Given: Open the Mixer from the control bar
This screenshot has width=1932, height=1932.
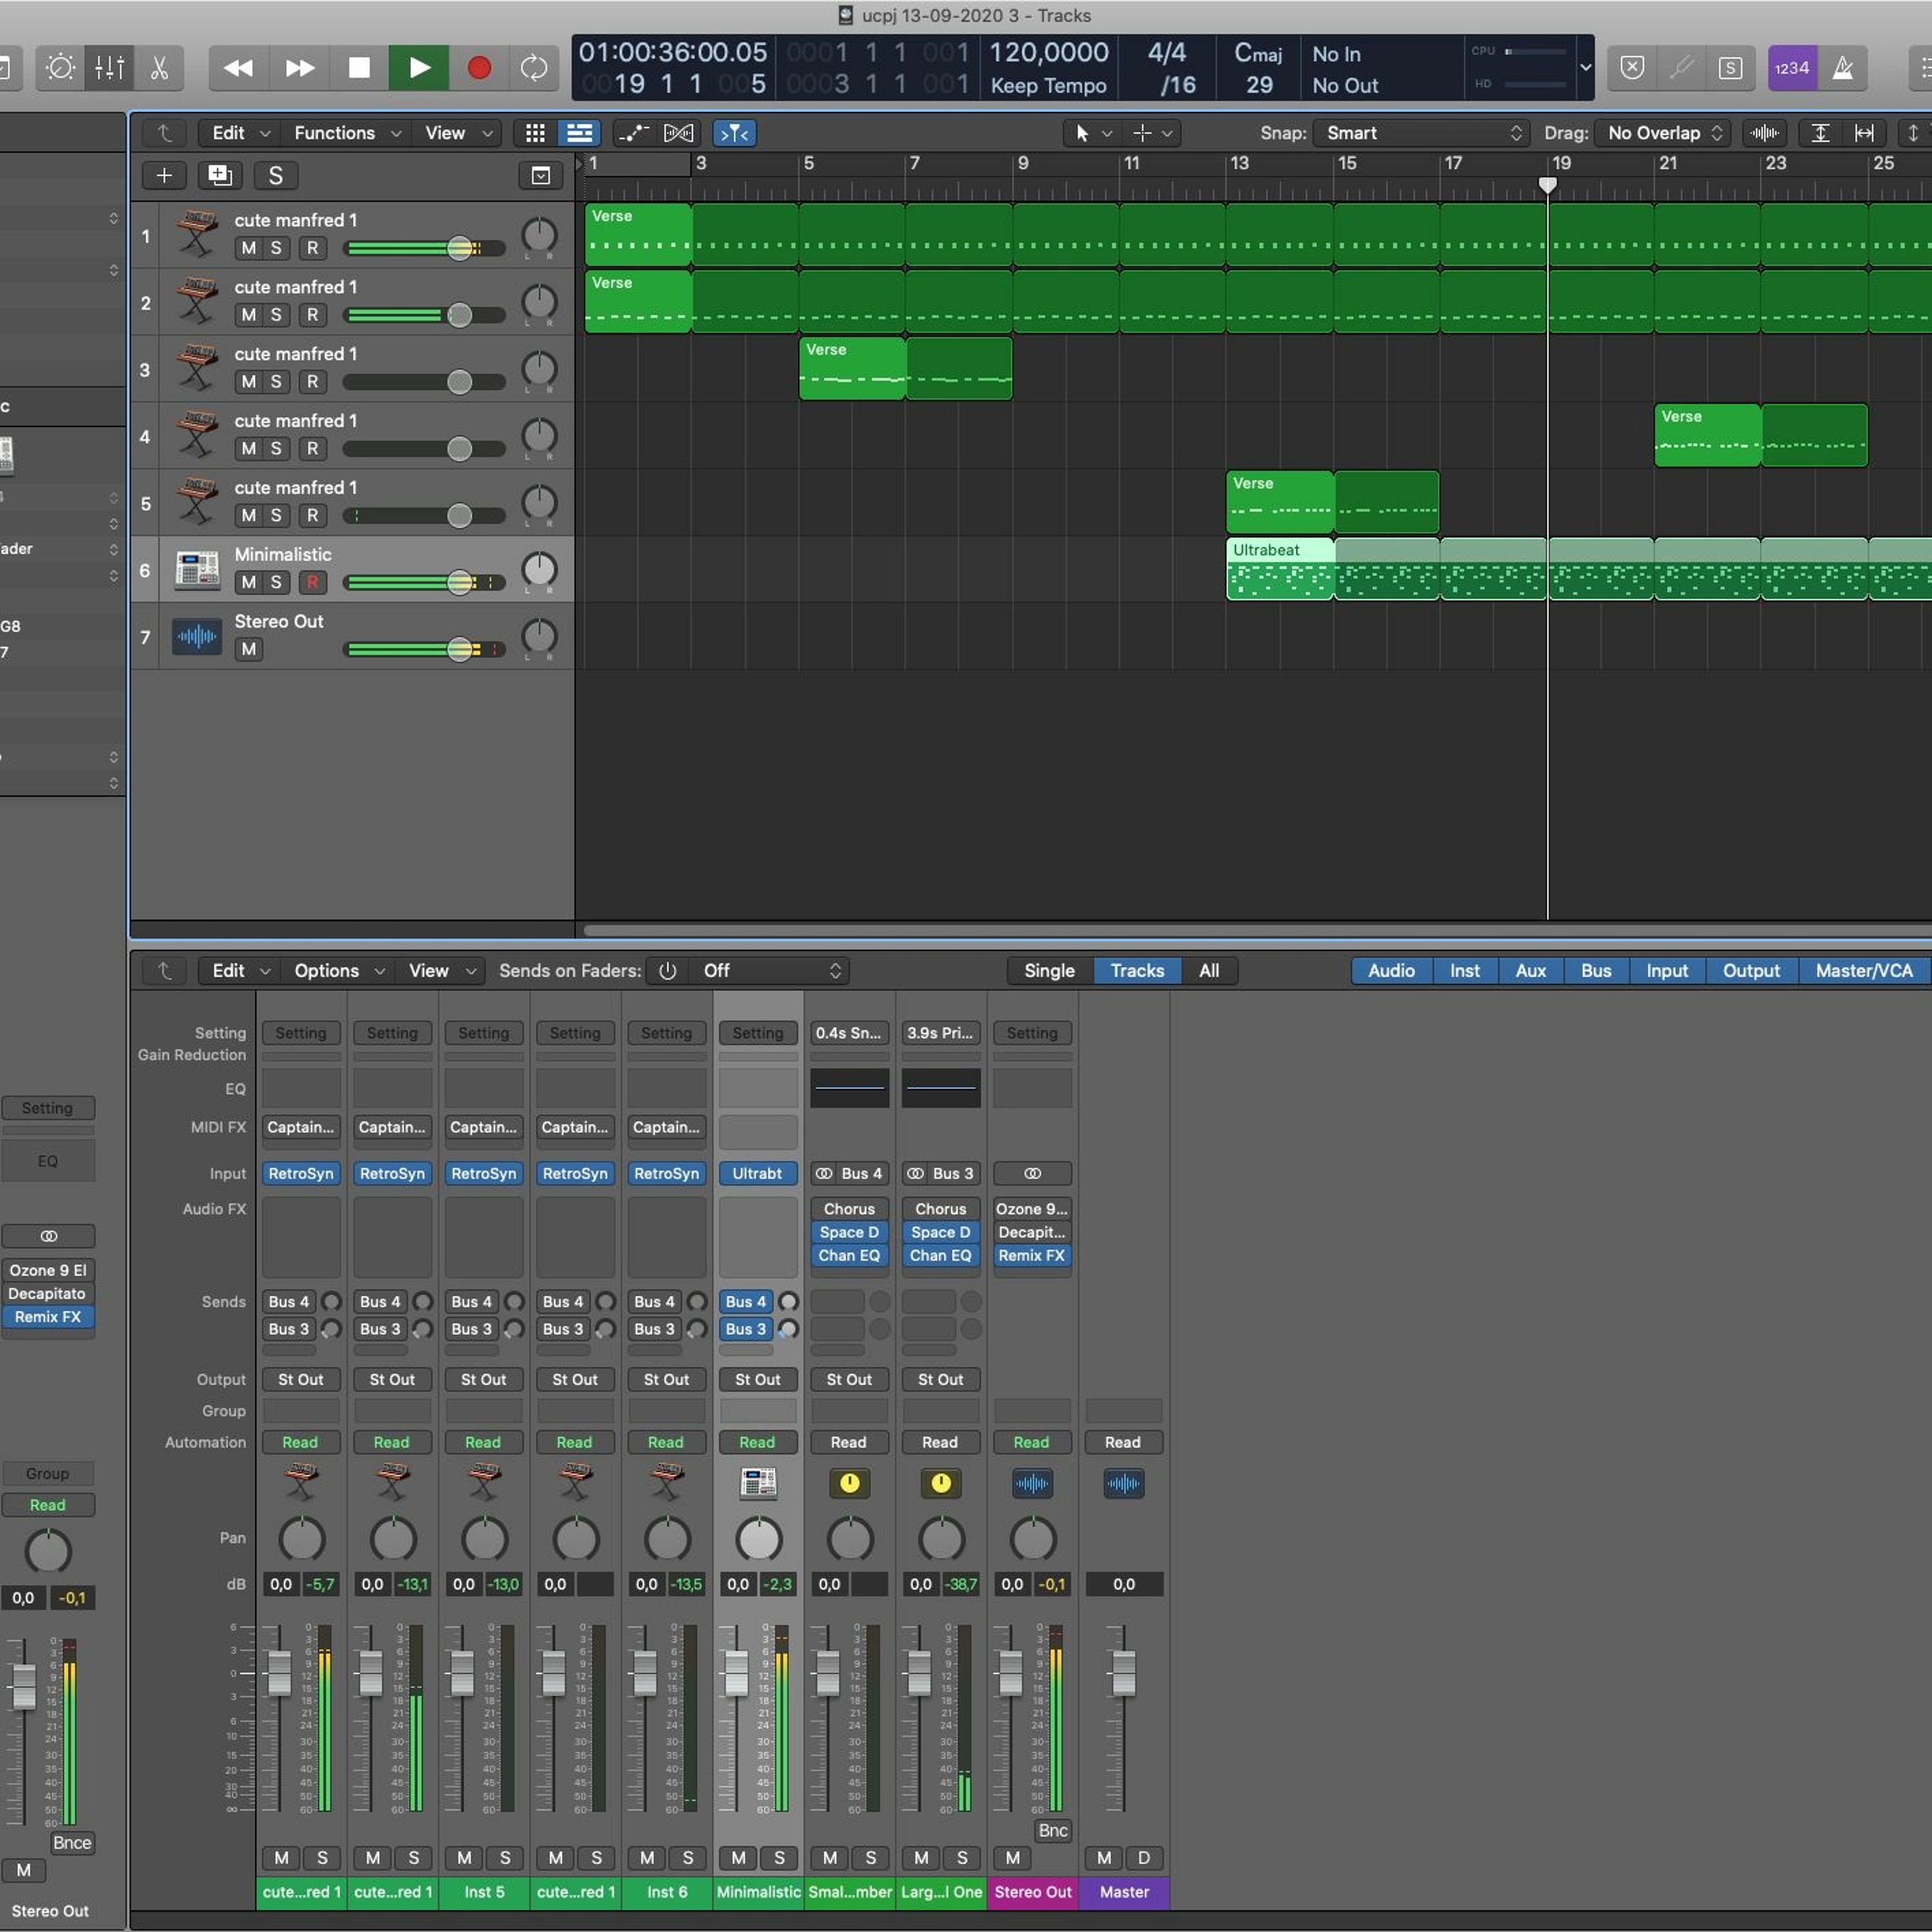Looking at the screenshot, I should [109, 68].
